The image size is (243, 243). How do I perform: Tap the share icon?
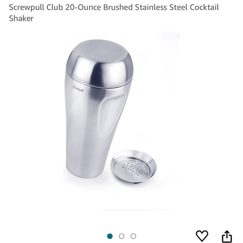coord(227,236)
